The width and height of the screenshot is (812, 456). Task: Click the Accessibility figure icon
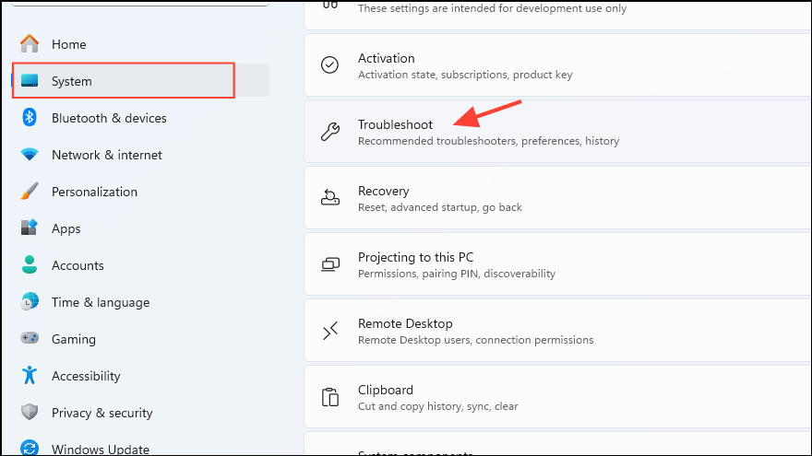pos(30,376)
